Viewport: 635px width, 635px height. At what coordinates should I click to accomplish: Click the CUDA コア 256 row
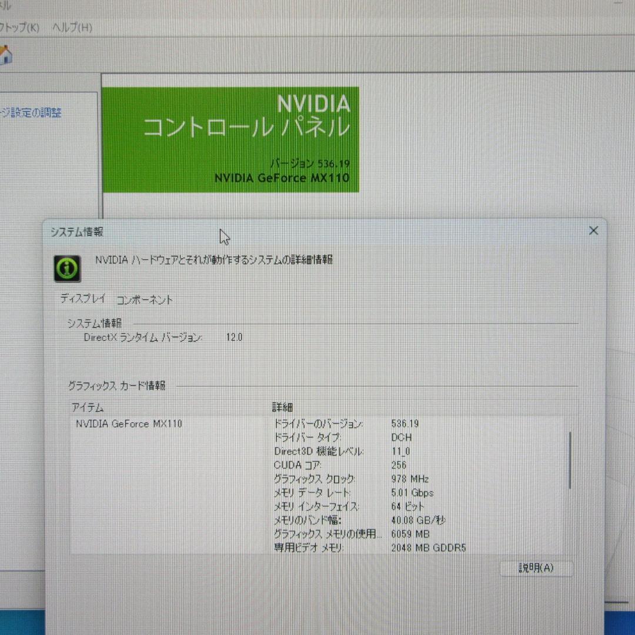(340, 465)
